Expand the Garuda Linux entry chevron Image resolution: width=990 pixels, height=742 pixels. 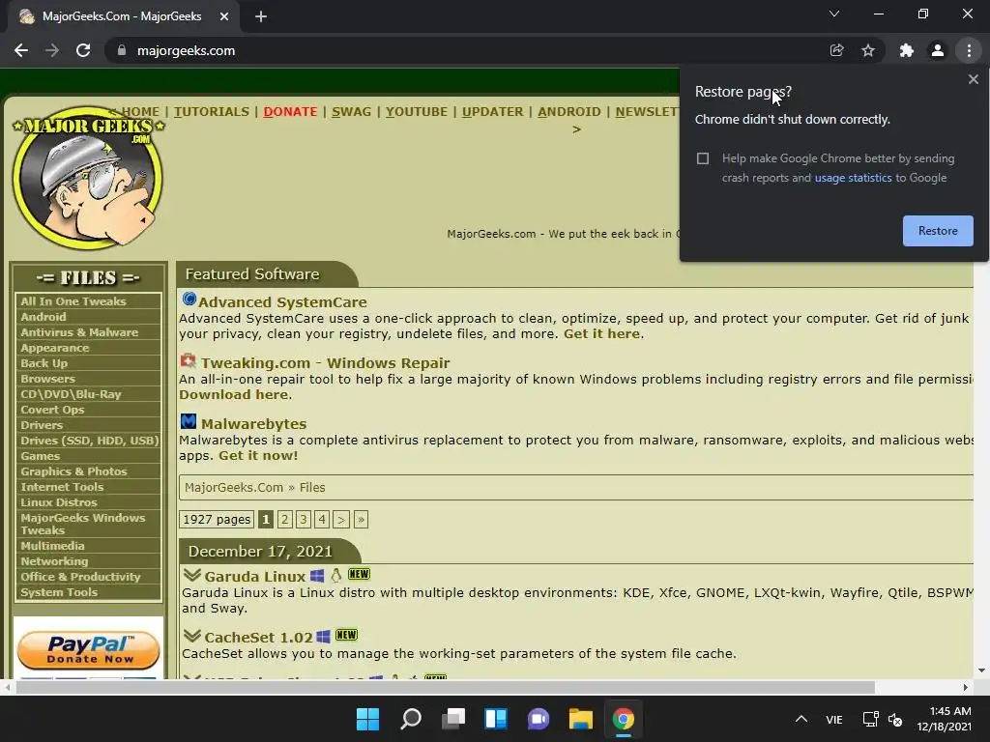pyautogui.click(x=192, y=575)
